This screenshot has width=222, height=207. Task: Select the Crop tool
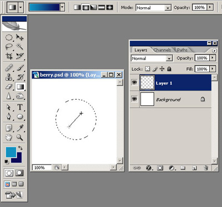pyautogui.click(x=9, y=56)
